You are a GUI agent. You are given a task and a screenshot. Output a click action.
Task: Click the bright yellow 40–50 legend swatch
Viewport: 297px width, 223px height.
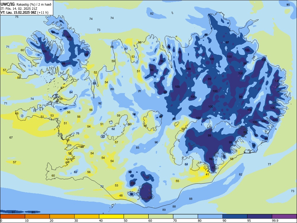pyautogui.click(x=111, y=216)
